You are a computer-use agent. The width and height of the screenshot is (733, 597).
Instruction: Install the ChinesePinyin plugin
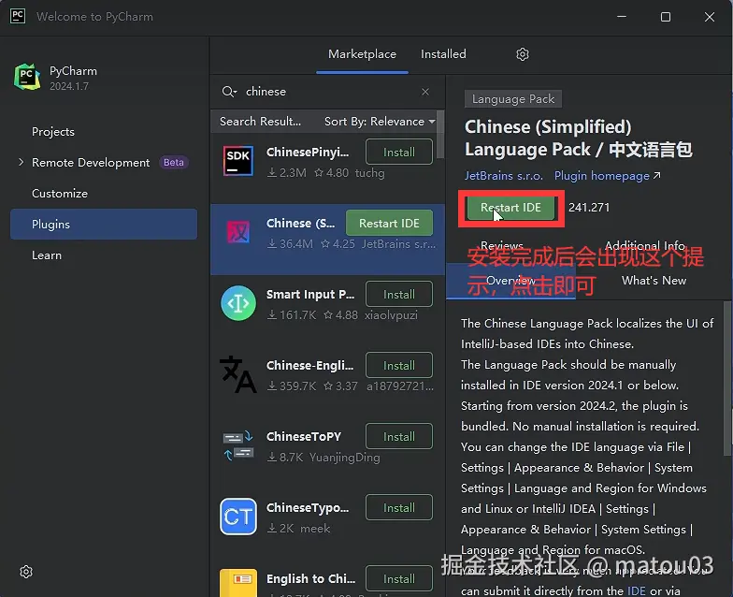pyautogui.click(x=398, y=152)
